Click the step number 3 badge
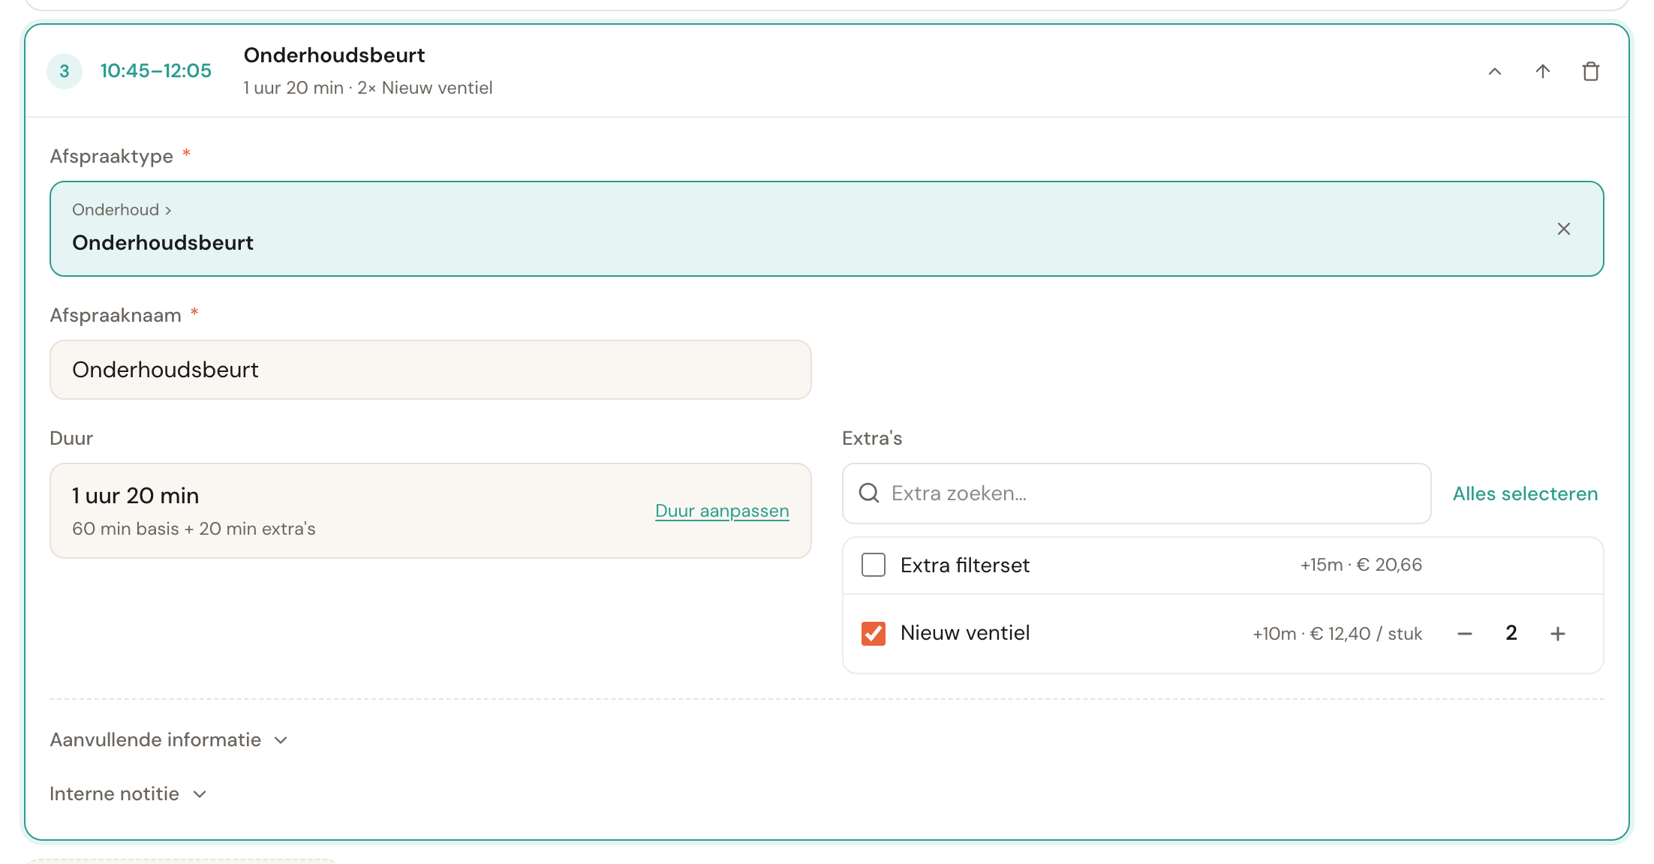The width and height of the screenshot is (1654, 864). 65,71
